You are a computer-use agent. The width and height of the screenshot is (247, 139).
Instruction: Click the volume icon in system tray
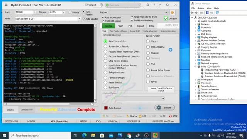click(222, 136)
